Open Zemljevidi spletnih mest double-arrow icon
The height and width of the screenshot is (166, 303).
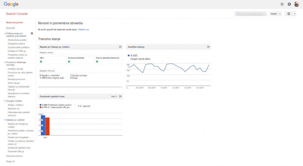pos(120,96)
